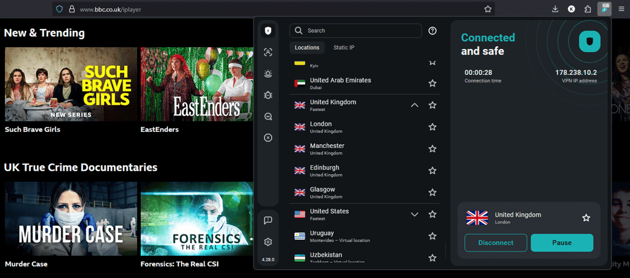Open the browser hamburger menu
Screen dimensions: 630x278
point(621,9)
